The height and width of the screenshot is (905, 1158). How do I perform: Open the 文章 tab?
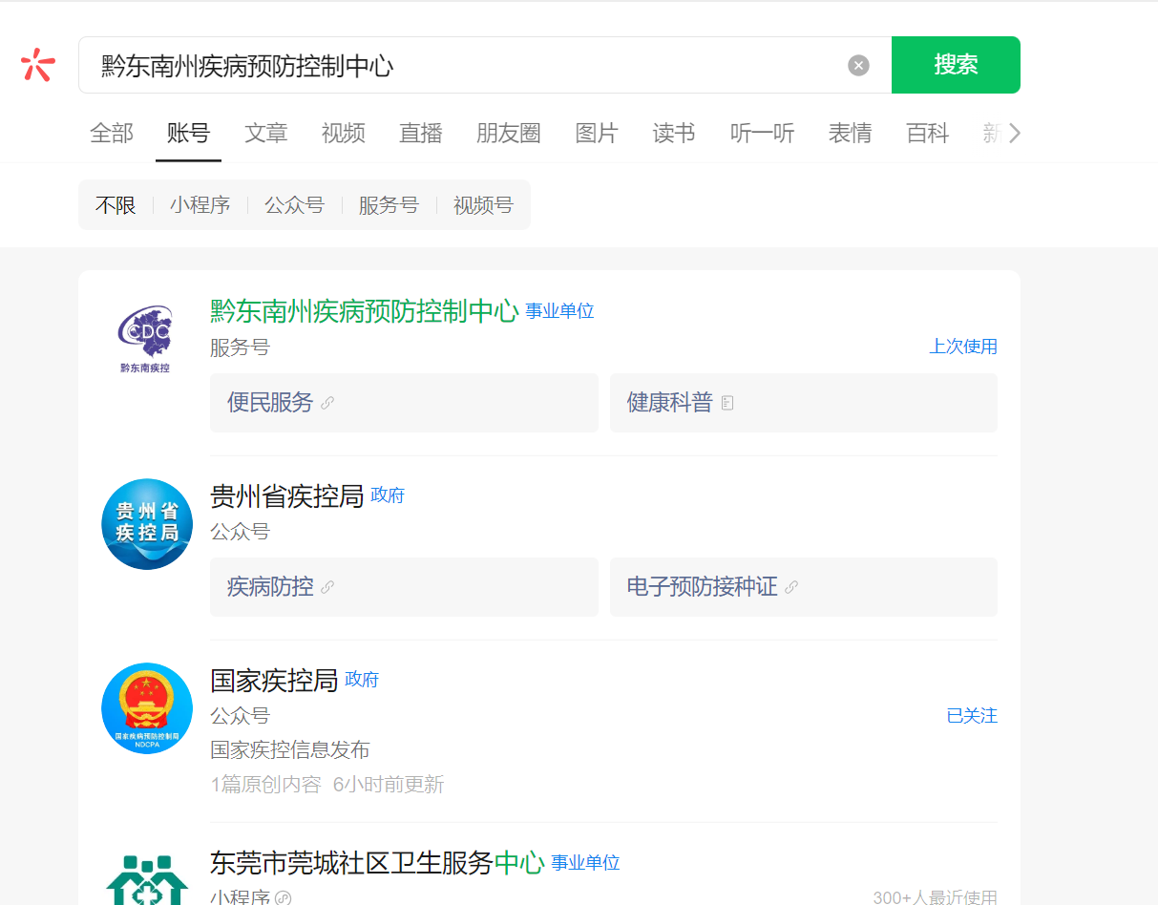click(x=266, y=134)
